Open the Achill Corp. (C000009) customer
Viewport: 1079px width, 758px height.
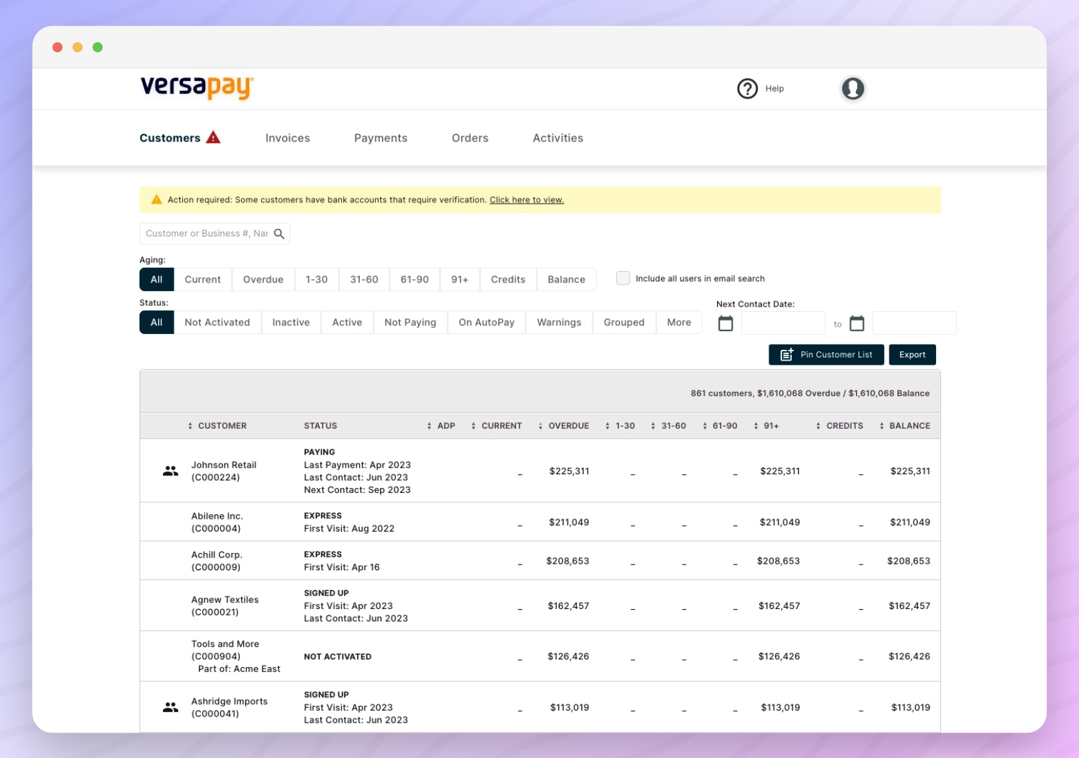click(217, 561)
